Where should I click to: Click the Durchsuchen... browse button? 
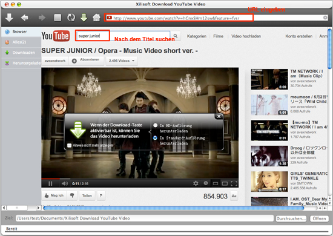tap(291, 218)
